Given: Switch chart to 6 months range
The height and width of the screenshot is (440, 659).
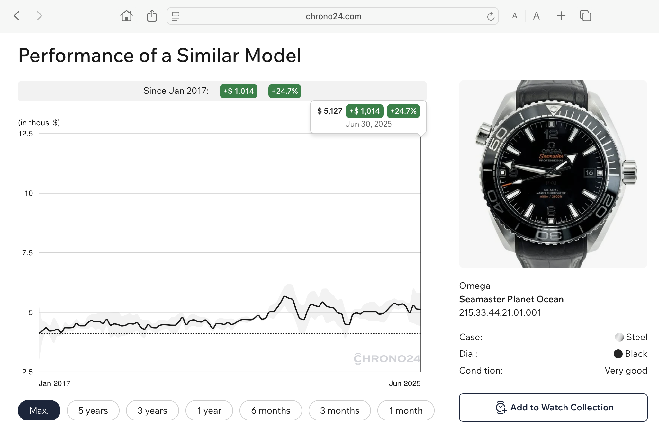Looking at the screenshot, I should coord(271,410).
